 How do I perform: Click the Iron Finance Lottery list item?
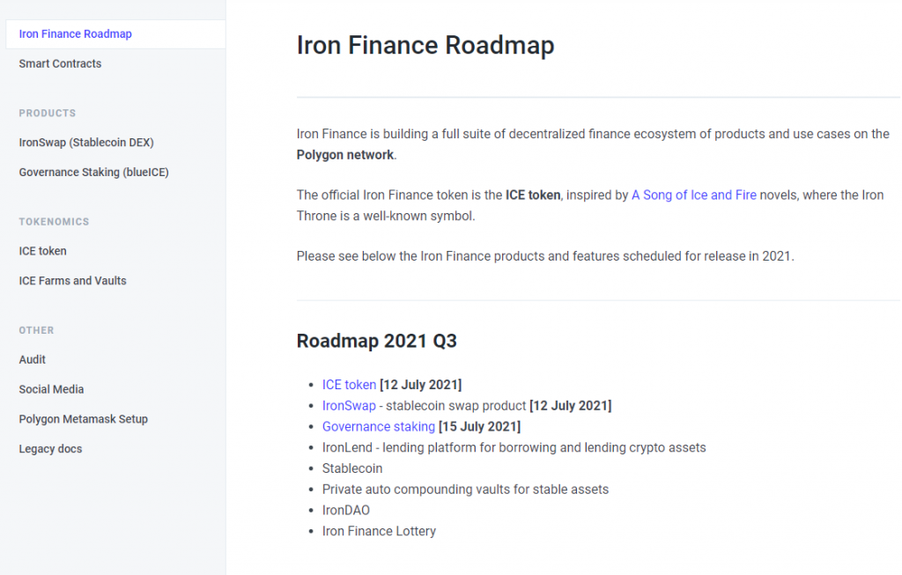[x=379, y=532]
